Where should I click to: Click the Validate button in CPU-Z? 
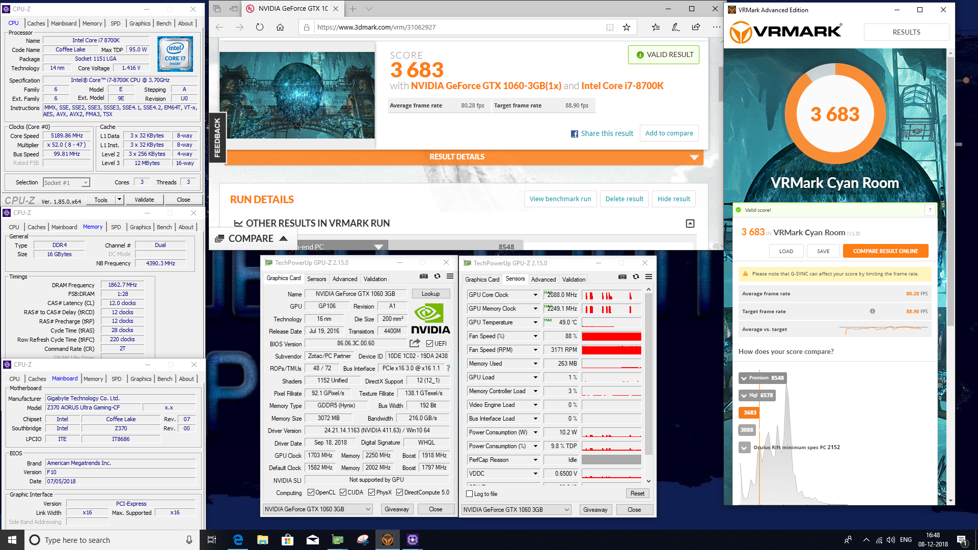coord(144,200)
